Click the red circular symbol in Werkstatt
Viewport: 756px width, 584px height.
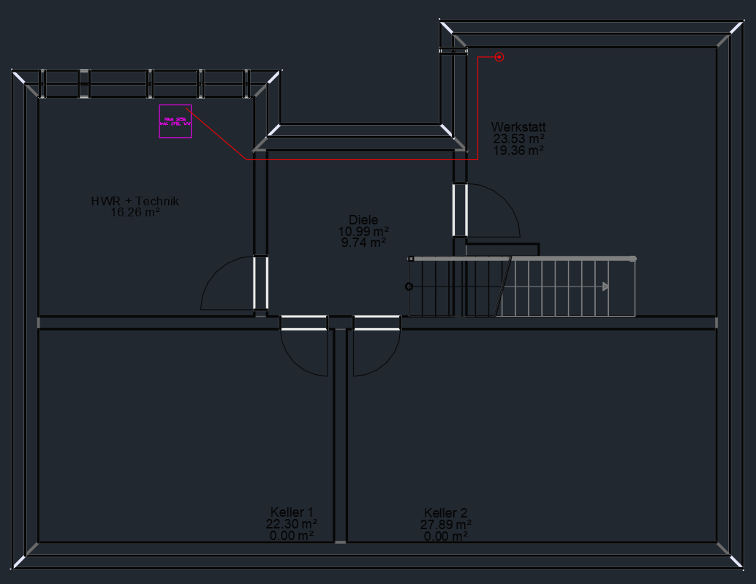tap(499, 57)
